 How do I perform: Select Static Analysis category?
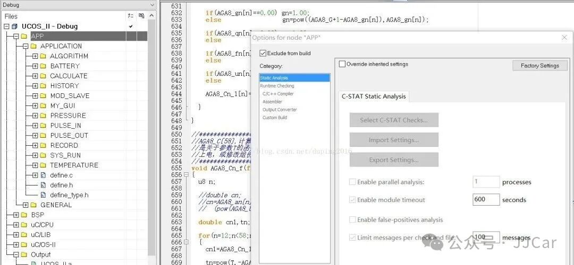(x=294, y=78)
